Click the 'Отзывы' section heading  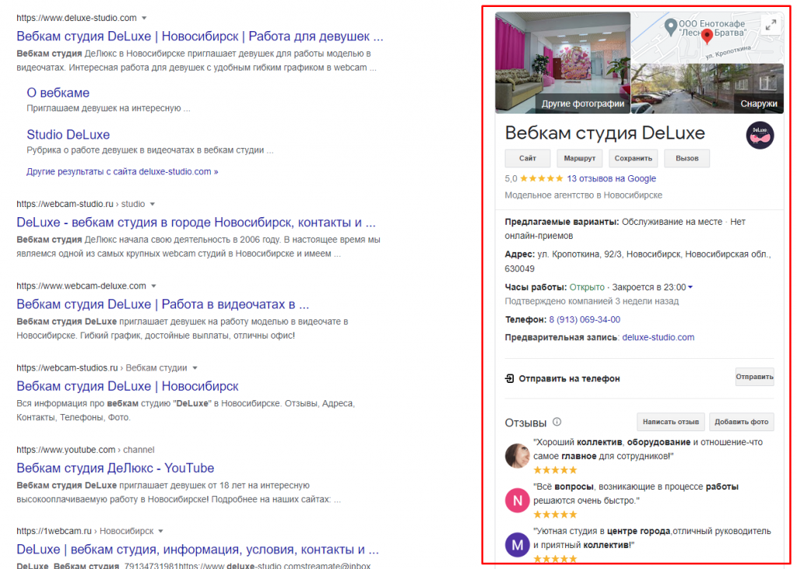point(525,423)
